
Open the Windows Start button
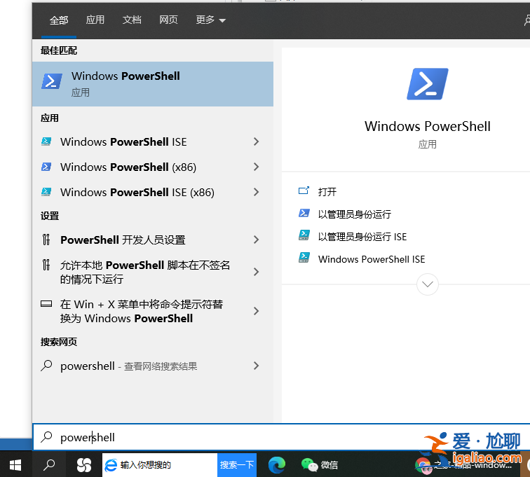click(15, 465)
